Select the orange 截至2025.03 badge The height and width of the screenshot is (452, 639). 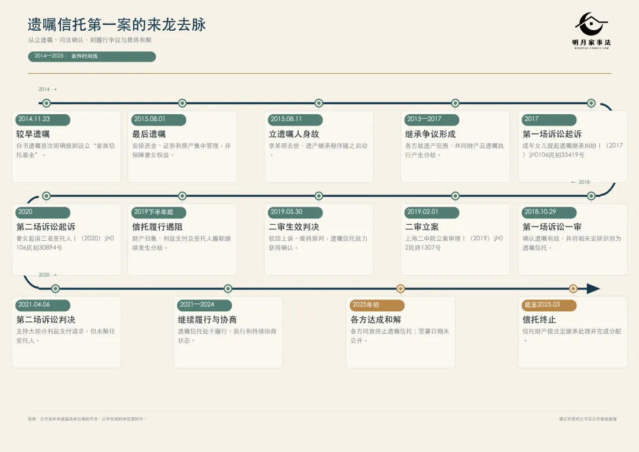[549, 305]
